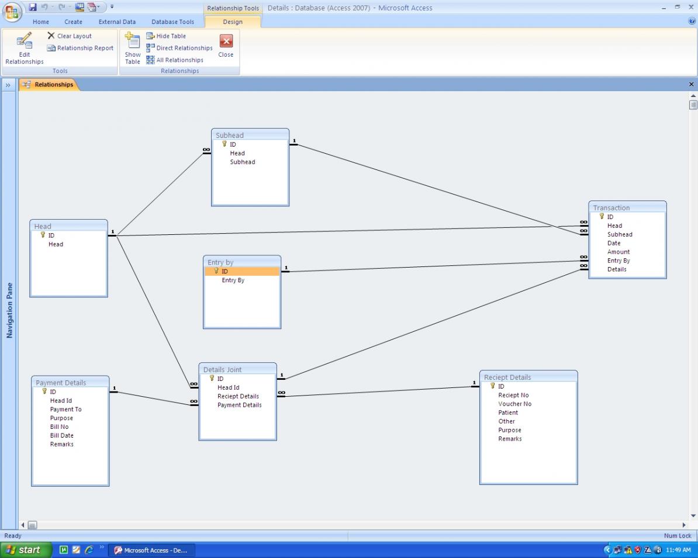Select Details field in Transaction table
The width and height of the screenshot is (698, 558).
click(617, 269)
